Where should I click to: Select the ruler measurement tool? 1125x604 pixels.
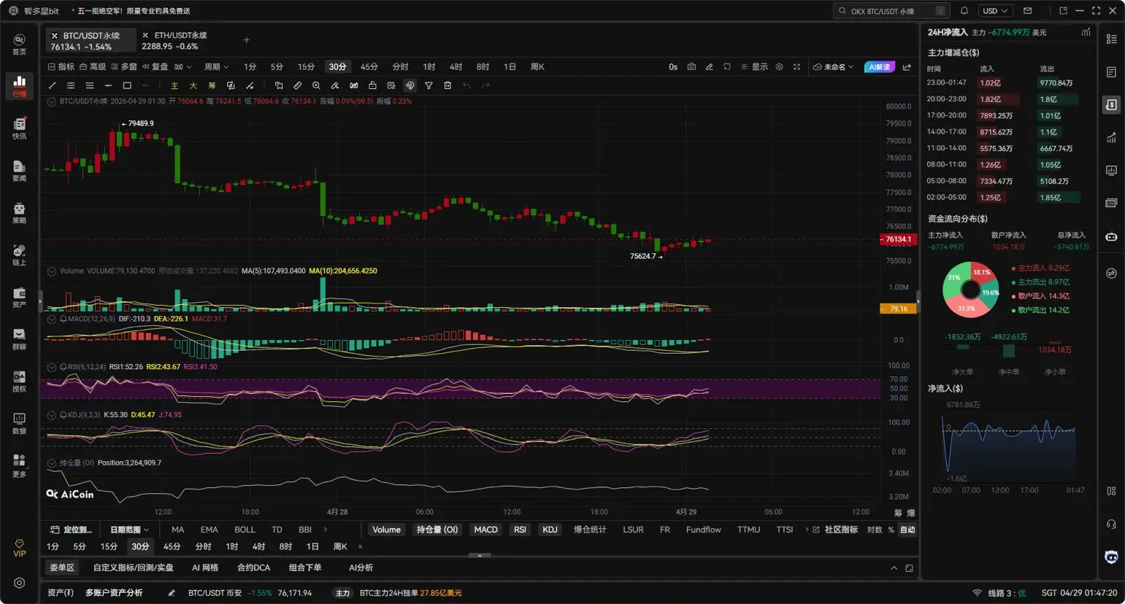297,86
